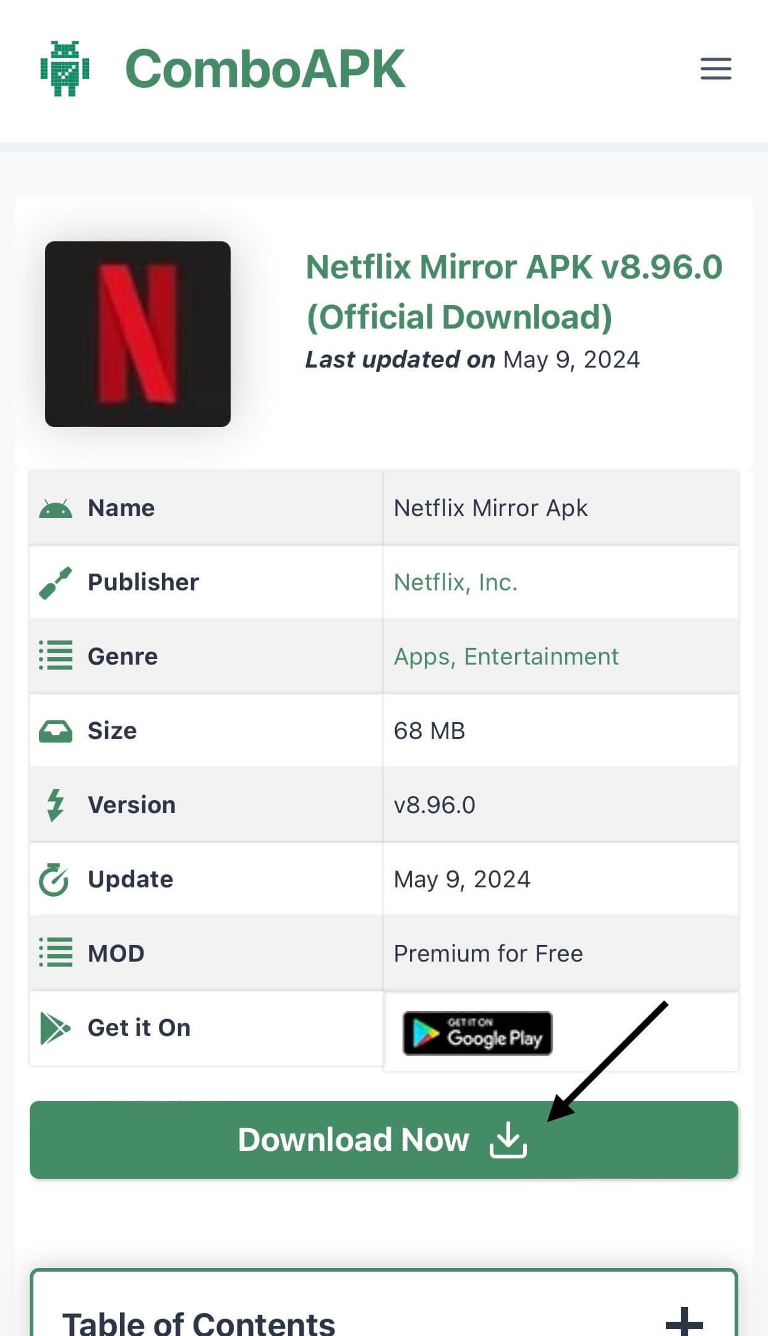Click the 'MOD' row label
The height and width of the screenshot is (1336, 768).
(x=116, y=954)
